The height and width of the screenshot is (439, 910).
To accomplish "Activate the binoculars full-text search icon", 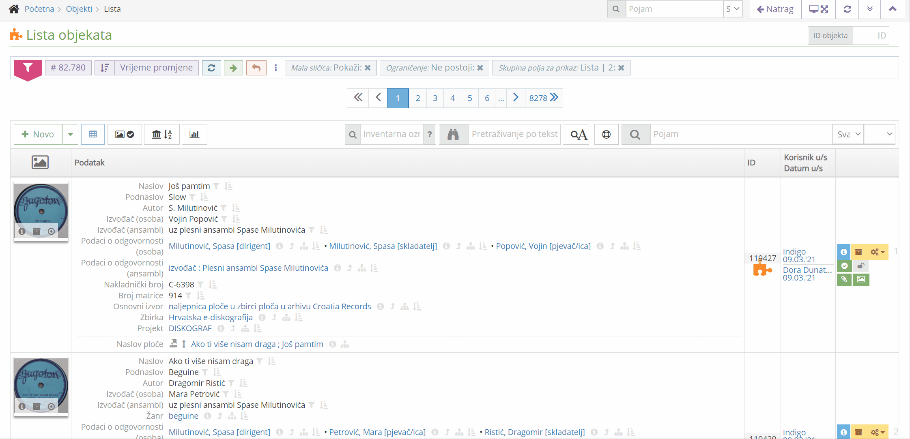I will click(x=454, y=134).
